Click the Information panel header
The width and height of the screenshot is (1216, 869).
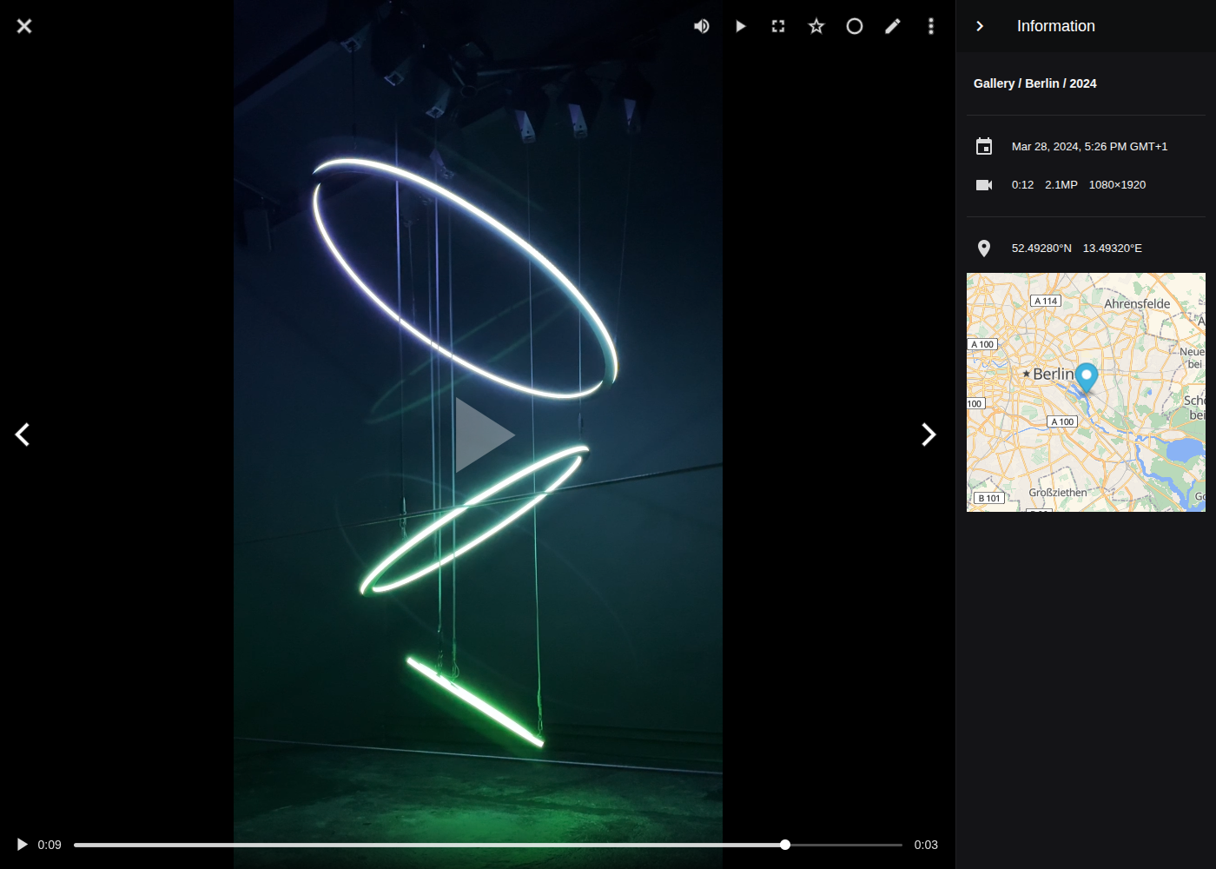(x=1055, y=26)
